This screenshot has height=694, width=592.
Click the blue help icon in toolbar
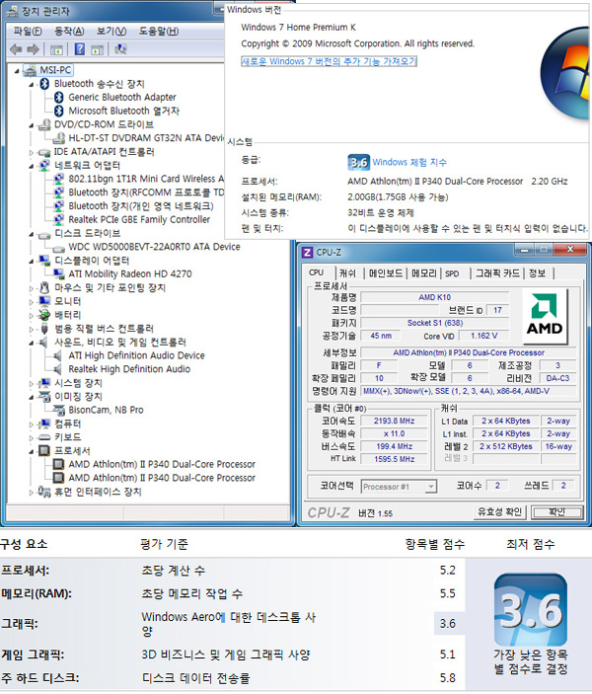[80, 48]
